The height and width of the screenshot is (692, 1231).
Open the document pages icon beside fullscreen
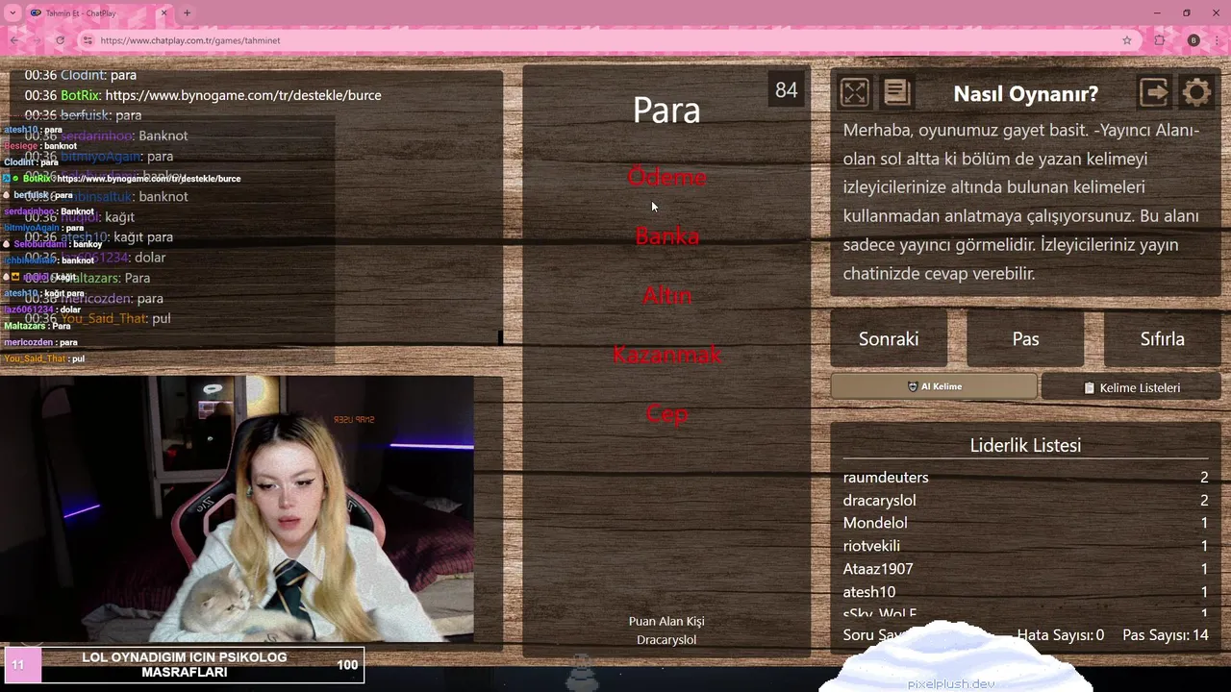pos(896,92)
